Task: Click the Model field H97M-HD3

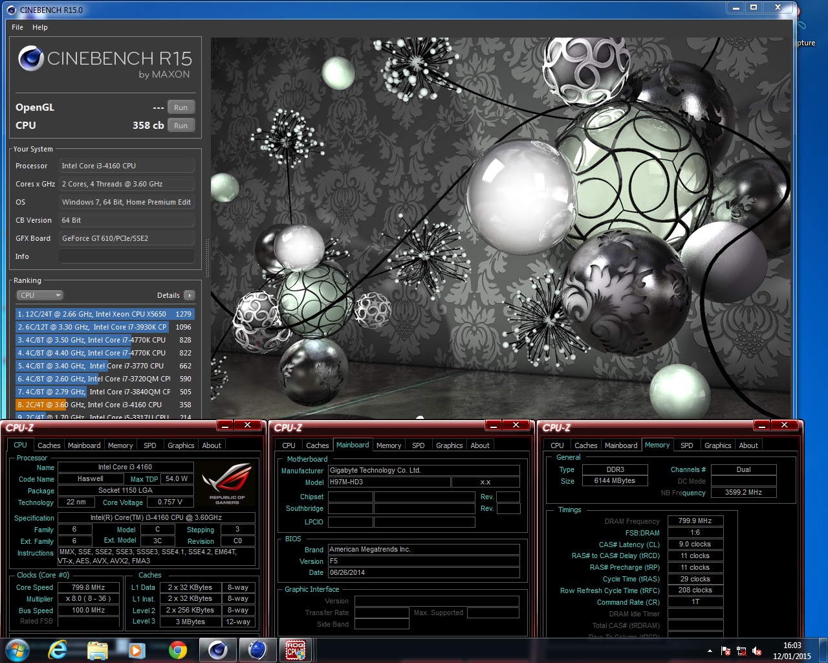Action: [x=389, y=482]
